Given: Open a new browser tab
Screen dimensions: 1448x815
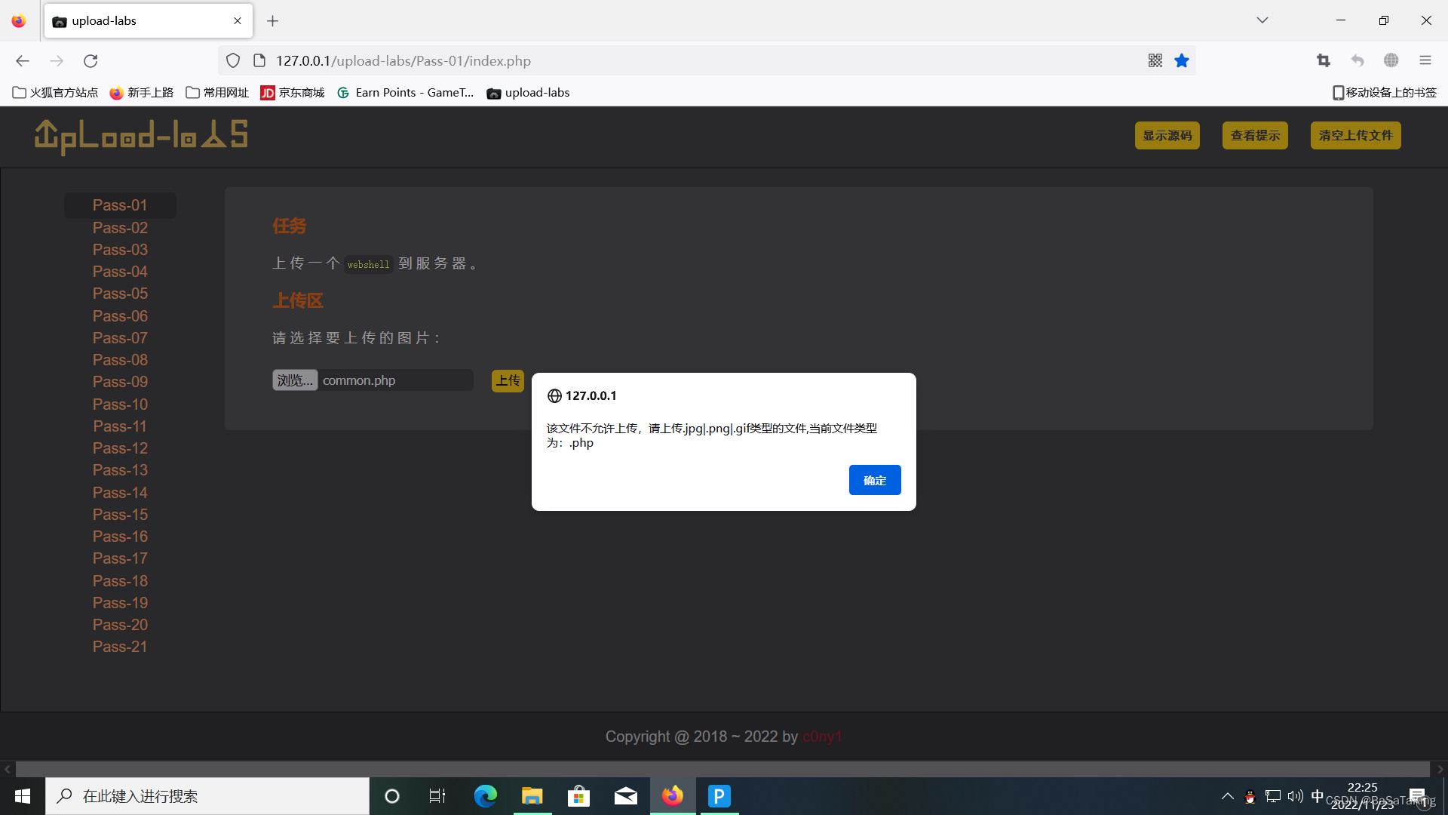Looking at the screenshot, I should (273, 21).
